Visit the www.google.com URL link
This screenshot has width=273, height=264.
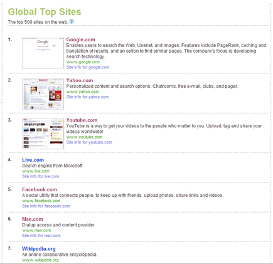(x=83, y=62)
